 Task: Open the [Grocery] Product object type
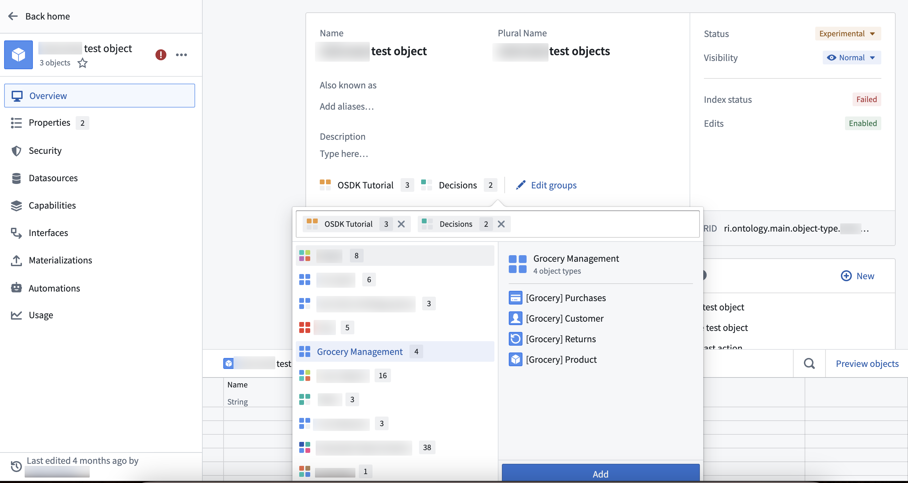(553, 359)
